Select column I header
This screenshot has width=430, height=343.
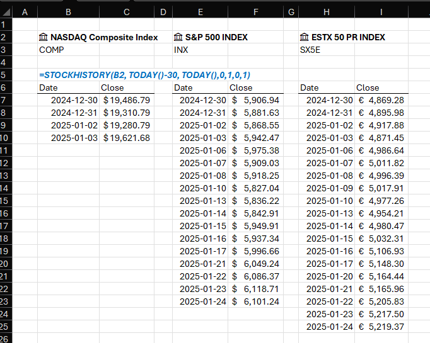pyautogui.click(x=381, y=12)
